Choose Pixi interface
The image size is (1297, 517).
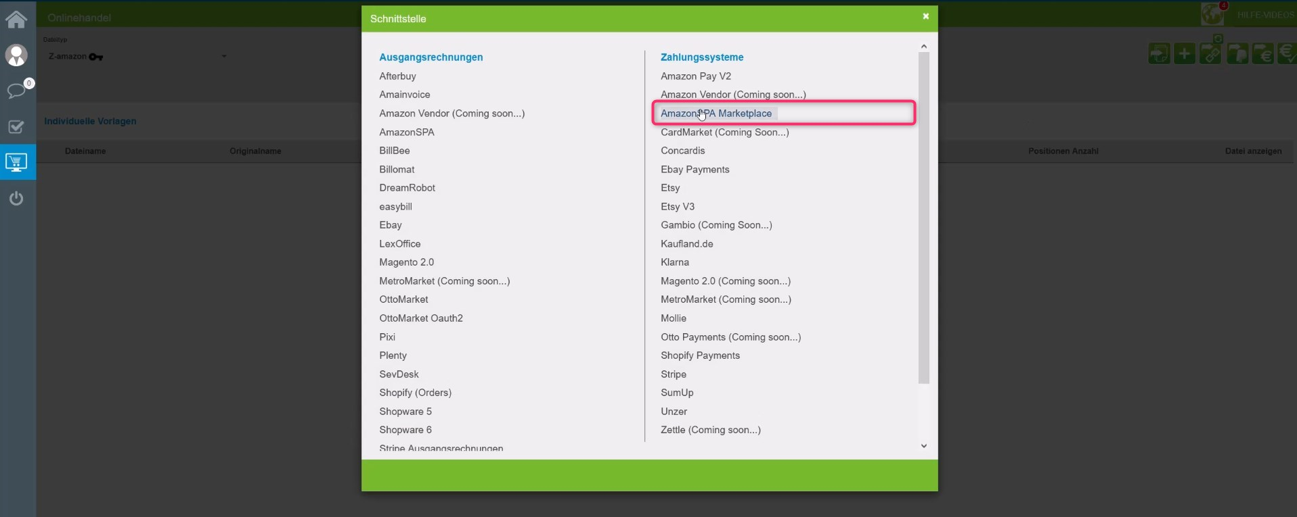pyautogui.click(x=387, y=337)
